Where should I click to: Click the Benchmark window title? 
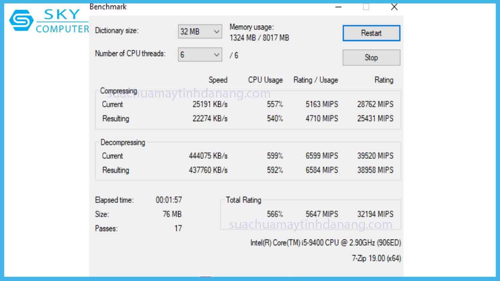[x=108, y=7]
